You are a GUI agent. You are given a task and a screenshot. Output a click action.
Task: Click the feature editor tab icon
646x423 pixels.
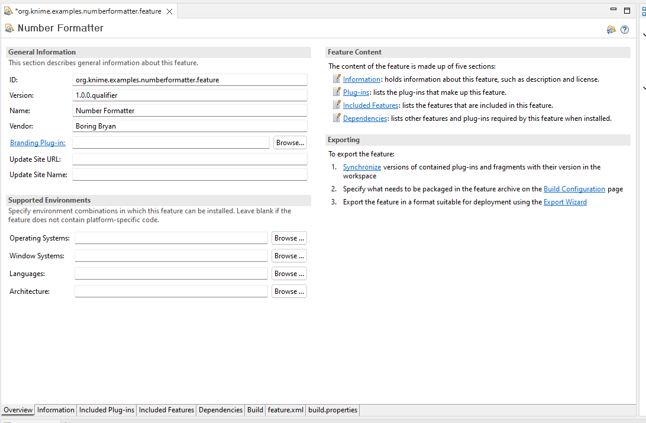8,11
